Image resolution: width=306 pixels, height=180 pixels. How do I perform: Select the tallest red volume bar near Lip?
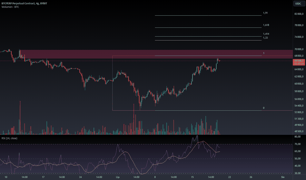pyautogui.click(x=134, y=119)
